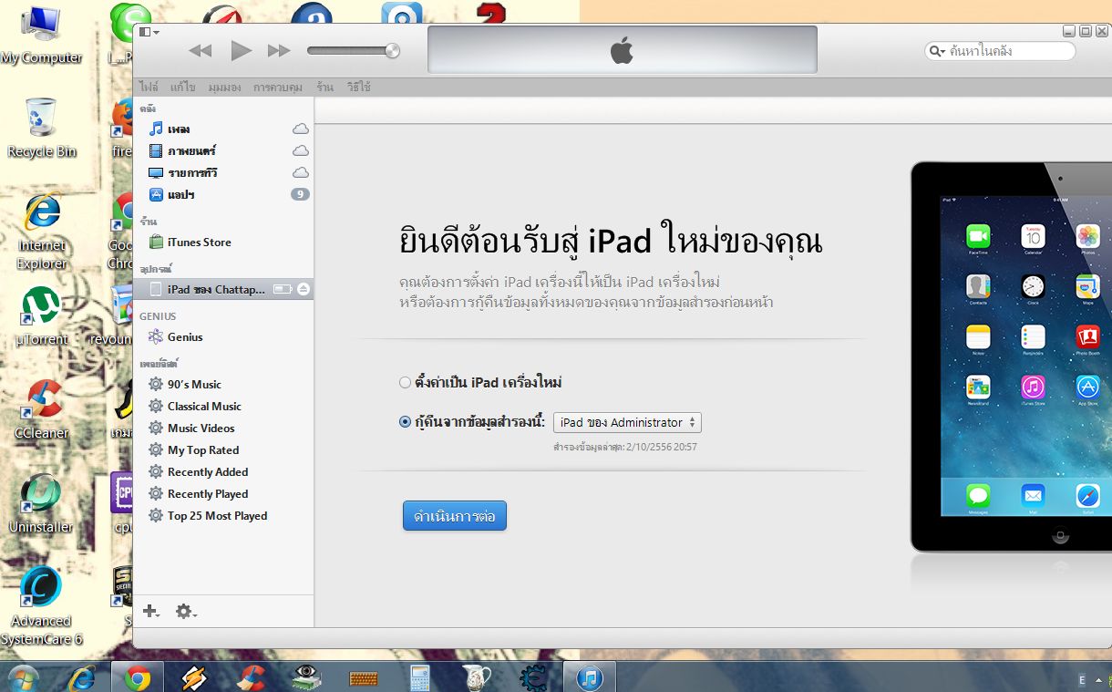The image size is (1112, 692).
Task: Open the ร้าน menu
Action: (324, 88)
